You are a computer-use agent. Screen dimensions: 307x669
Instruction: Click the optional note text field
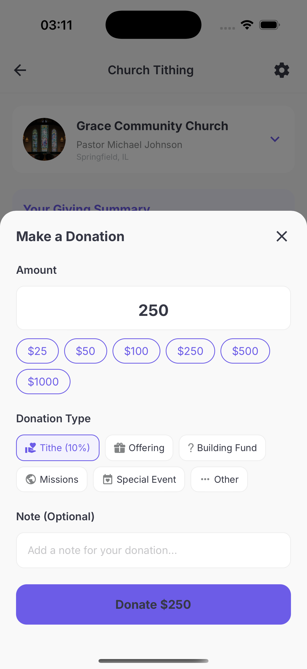tap(153, 550)
